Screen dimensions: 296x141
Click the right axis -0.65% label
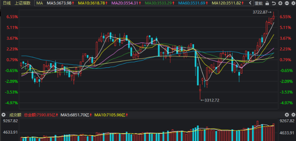coord(286,70)
